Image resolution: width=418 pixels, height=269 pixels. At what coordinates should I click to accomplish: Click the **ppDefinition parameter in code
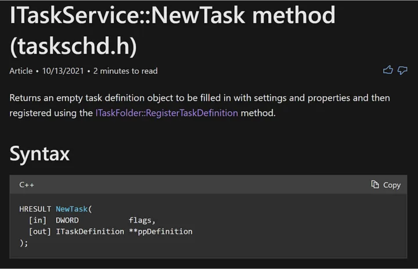point(160,232)
